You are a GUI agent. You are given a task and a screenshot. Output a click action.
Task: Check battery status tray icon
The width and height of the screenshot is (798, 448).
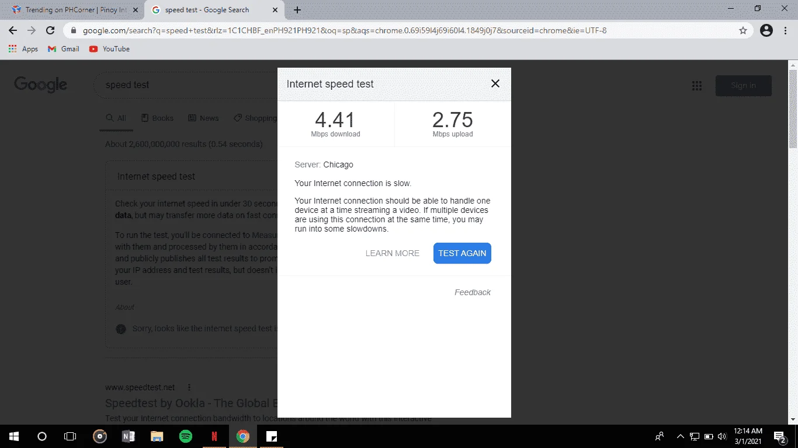pos(709,436)
